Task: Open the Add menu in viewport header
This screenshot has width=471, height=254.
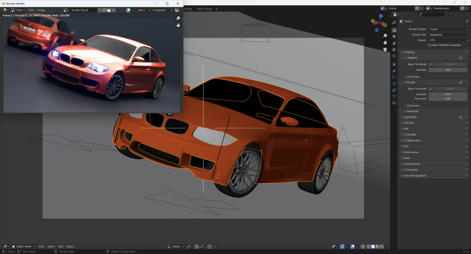Action: [60, 247]
